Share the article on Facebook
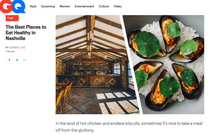The width and height of the screenshot is (211, 135). click(x=9, y=60)
